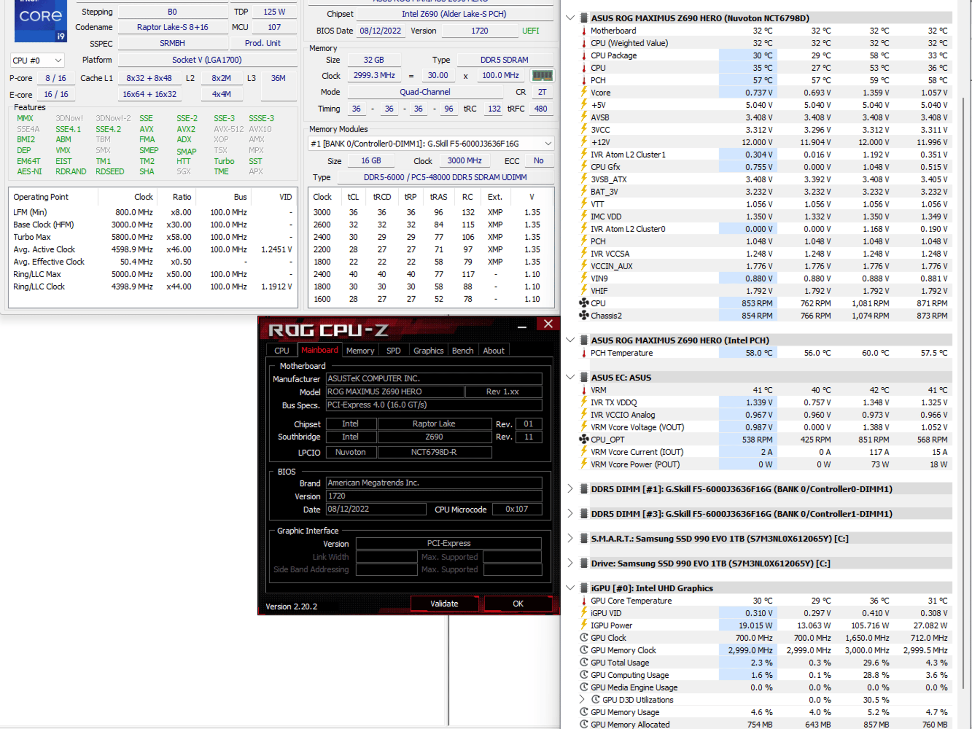This screenshot has height=729, width=972.
Task: Click the DDR5 DIMM [#3] chip icon
Action: pyautogui.click(x=584, y=514)
